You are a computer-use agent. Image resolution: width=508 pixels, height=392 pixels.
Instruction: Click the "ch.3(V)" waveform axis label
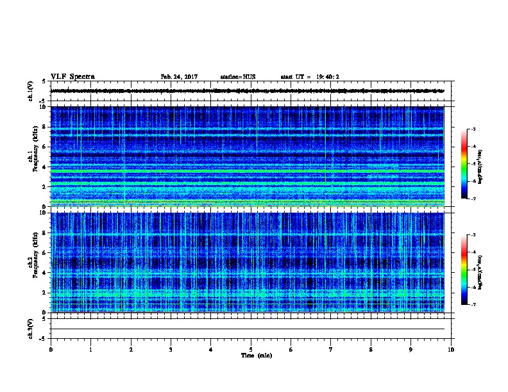tap(31, 329)
